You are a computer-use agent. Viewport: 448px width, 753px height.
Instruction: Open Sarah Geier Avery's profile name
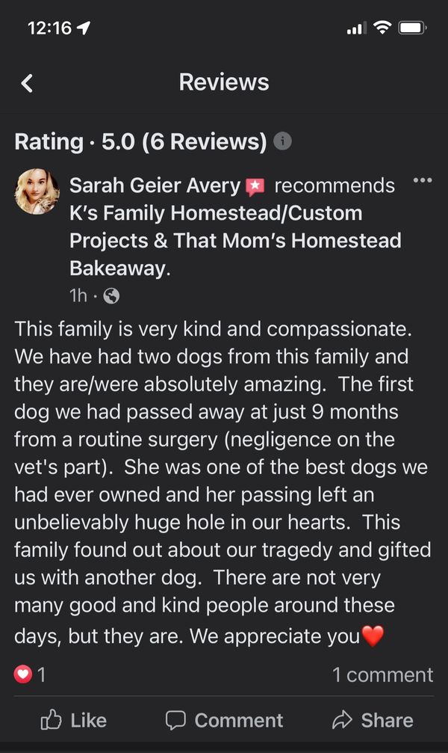pyautogui.click(x=155, y=185)
